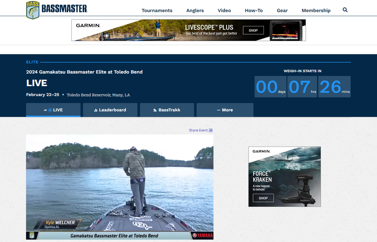The width and height of the screenshot is (377, 242).
Task: Click SHOP in Garmin LiveScope banner
Action: point(253,31)
